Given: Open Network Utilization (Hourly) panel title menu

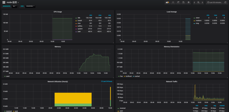Looking at the screenshot, I should click(58, 82).
